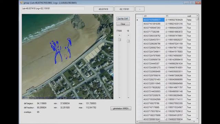Click the table's horizontal scrollbar left arrow
220x124 pixels.
(137, 122)
